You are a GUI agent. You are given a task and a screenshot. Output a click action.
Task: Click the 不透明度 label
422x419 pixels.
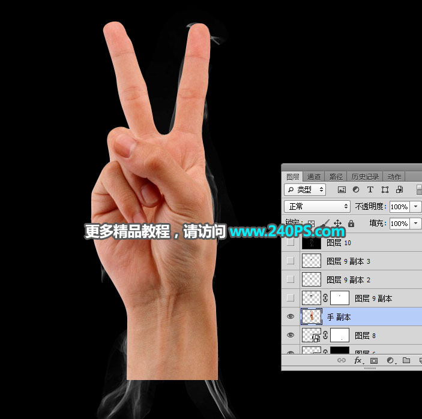click(x=370, y=206)
